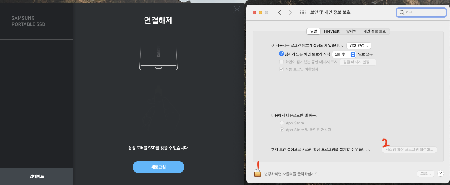The width and height of the screenshot is (450, 185).
Task: Click the 연결해제 heading
Action: tap(159, 21)
